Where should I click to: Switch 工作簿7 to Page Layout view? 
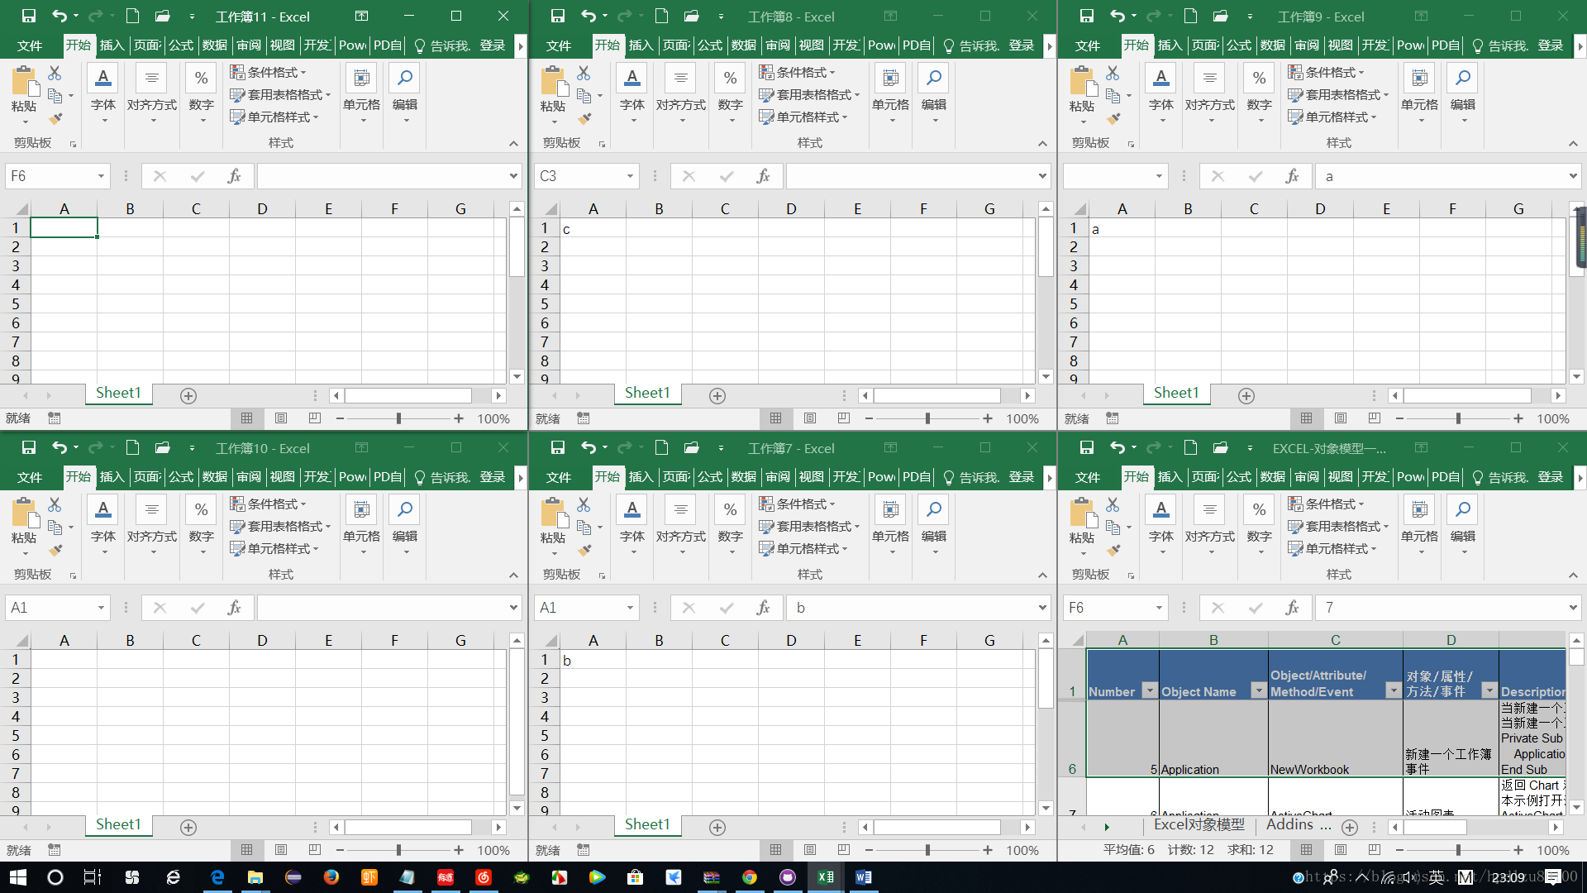pyautogui.click(x=810, y=850)
